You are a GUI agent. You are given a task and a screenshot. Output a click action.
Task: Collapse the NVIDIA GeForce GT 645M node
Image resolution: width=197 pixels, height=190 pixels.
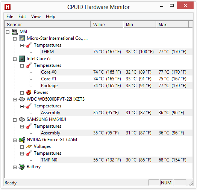click(x=15, y=140)
